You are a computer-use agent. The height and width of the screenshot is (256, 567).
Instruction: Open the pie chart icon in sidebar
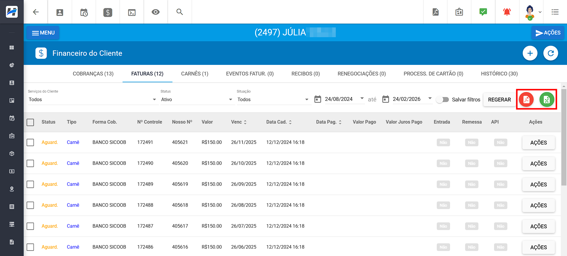pos(12,65)
